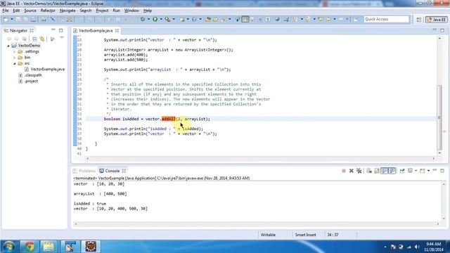This screenshot has height=253, width=450.
Task: Select VectorExample.java in Navigator
Action: pos(47,69)
